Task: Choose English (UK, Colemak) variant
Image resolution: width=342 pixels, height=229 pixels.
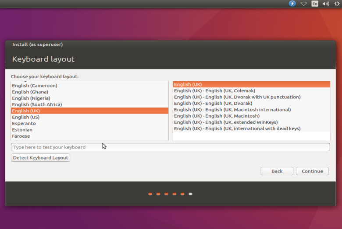Action: (252, 91)
